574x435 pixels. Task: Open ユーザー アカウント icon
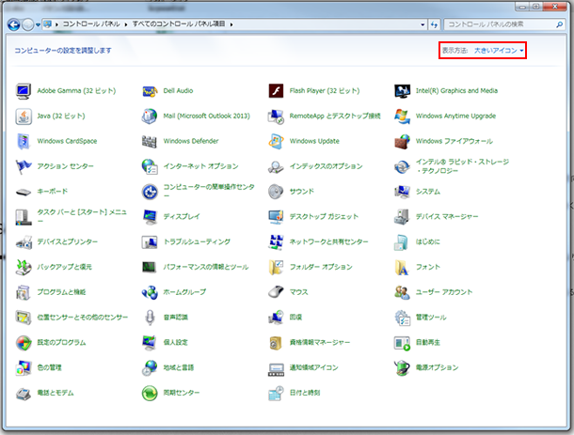403,292
